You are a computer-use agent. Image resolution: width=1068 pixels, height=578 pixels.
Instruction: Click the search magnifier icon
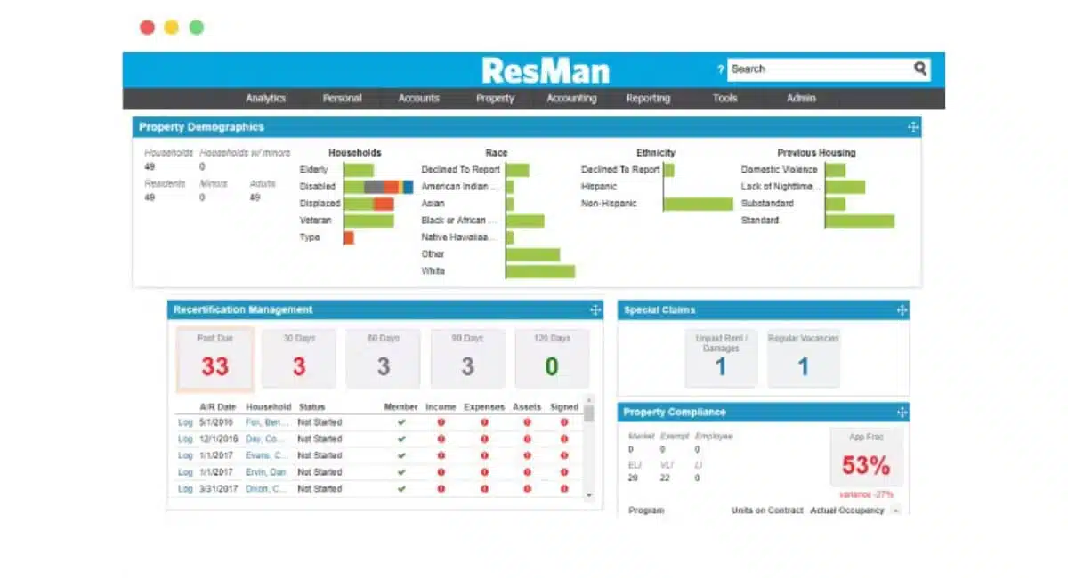click(x=919, y=68)
